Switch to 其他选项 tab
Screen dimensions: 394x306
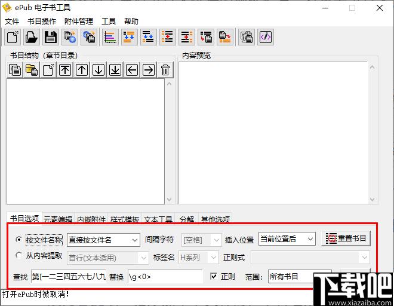tap(216, 219)
